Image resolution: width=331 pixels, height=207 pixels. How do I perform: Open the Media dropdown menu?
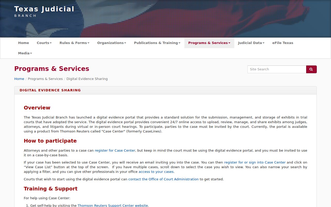(25, 53)
